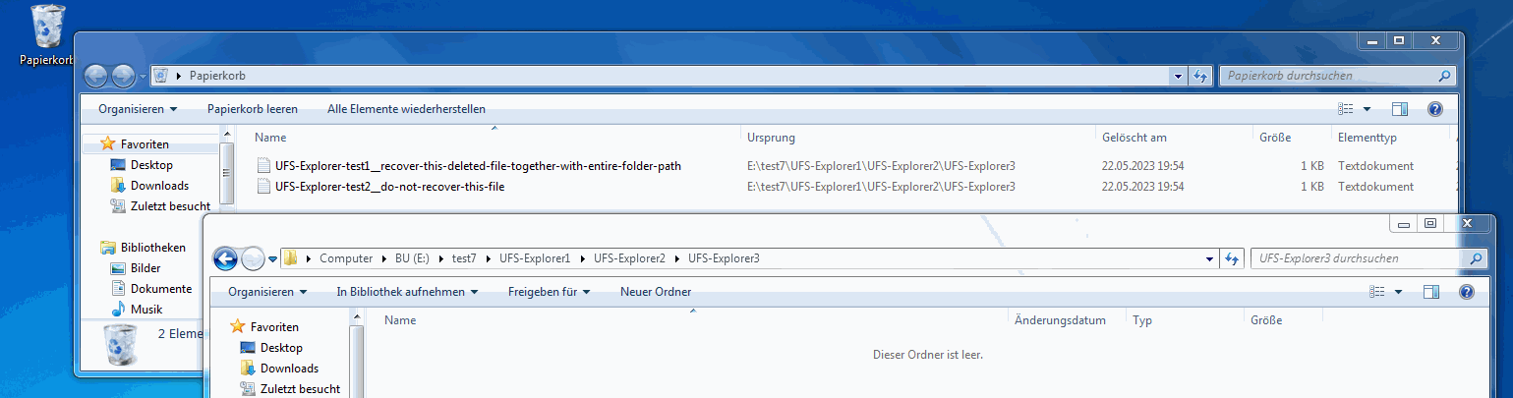Click Forward button in Papierkorb window
1513x398 pixels.
pos(124,76)
